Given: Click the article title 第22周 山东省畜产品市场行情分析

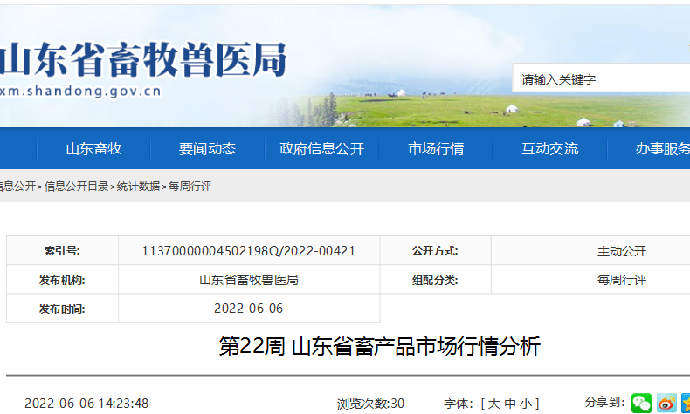Looking at the screenshot, I should tap(379, 347).
